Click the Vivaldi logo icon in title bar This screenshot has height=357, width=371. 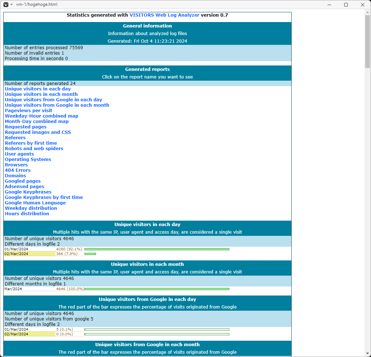pos(6,4)
